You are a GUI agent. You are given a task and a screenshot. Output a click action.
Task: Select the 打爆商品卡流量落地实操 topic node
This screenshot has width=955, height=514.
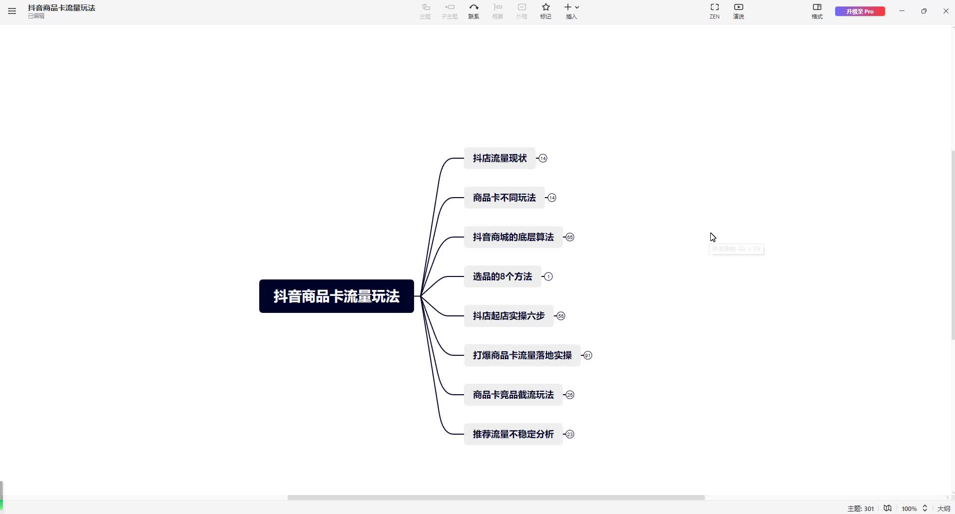(522, 355)
